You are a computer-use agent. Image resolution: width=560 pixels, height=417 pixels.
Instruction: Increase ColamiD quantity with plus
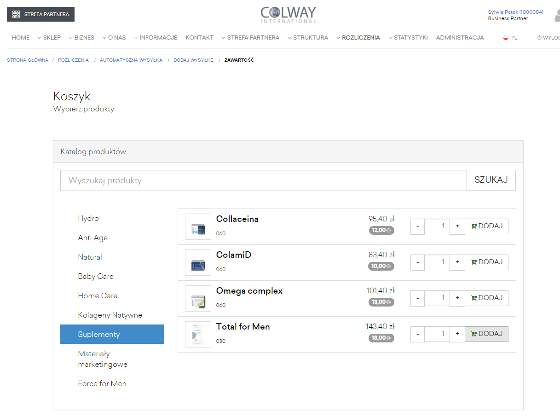click(457, 262)
